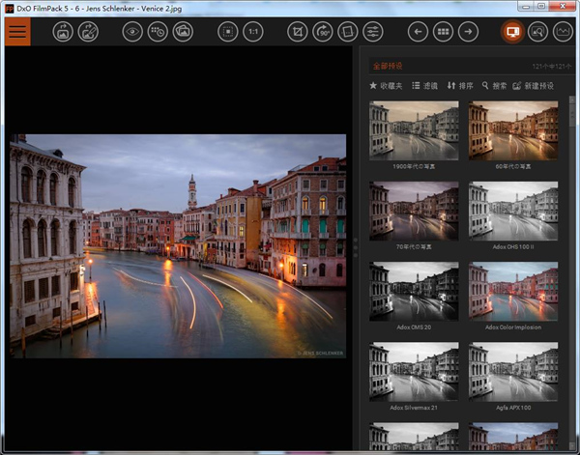Apply the 60年代 photo preset thumbnail

[513, 130]
